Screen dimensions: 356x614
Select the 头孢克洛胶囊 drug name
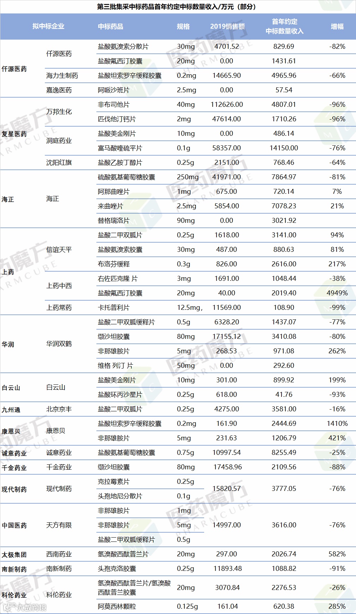click(x=117, y=568)
